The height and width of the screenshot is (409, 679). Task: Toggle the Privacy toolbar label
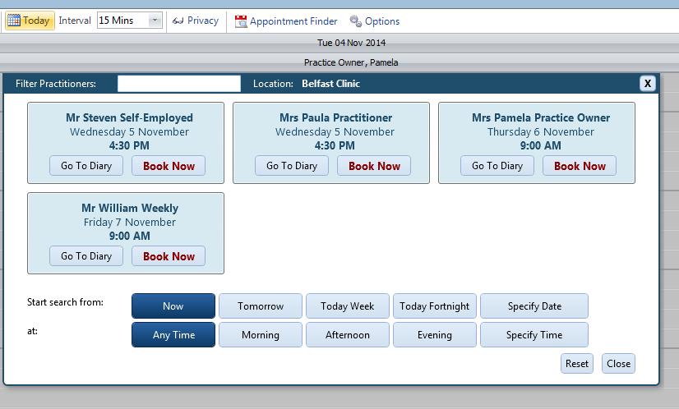pyautogui.click(x=203, y=21)
